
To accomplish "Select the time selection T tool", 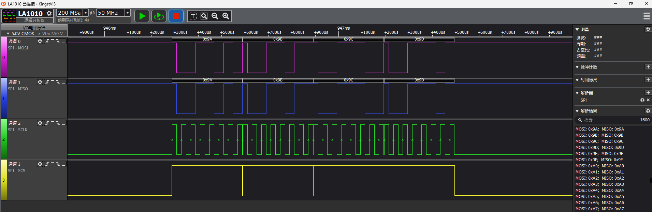I will click(x=193, y=16).
